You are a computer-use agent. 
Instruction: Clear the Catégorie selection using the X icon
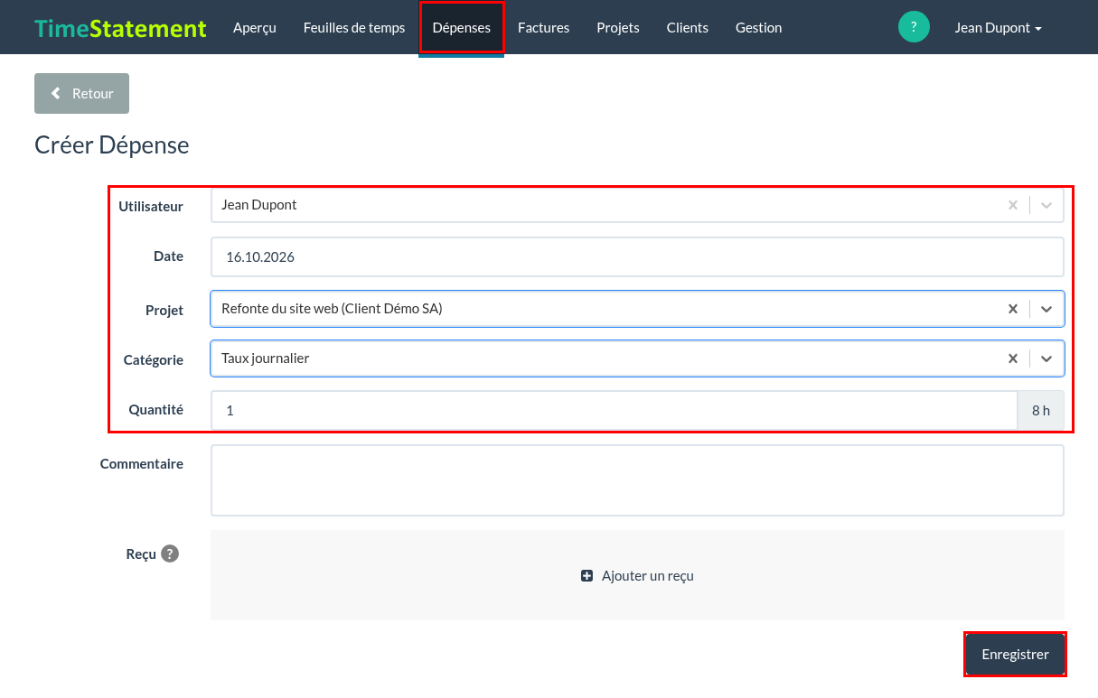(x=1013, y=358)
